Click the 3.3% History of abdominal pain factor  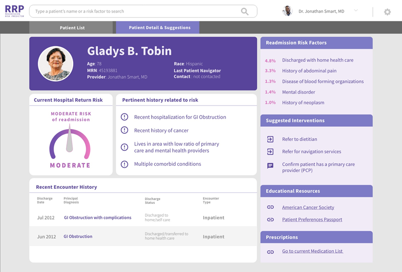click(301, 71)
